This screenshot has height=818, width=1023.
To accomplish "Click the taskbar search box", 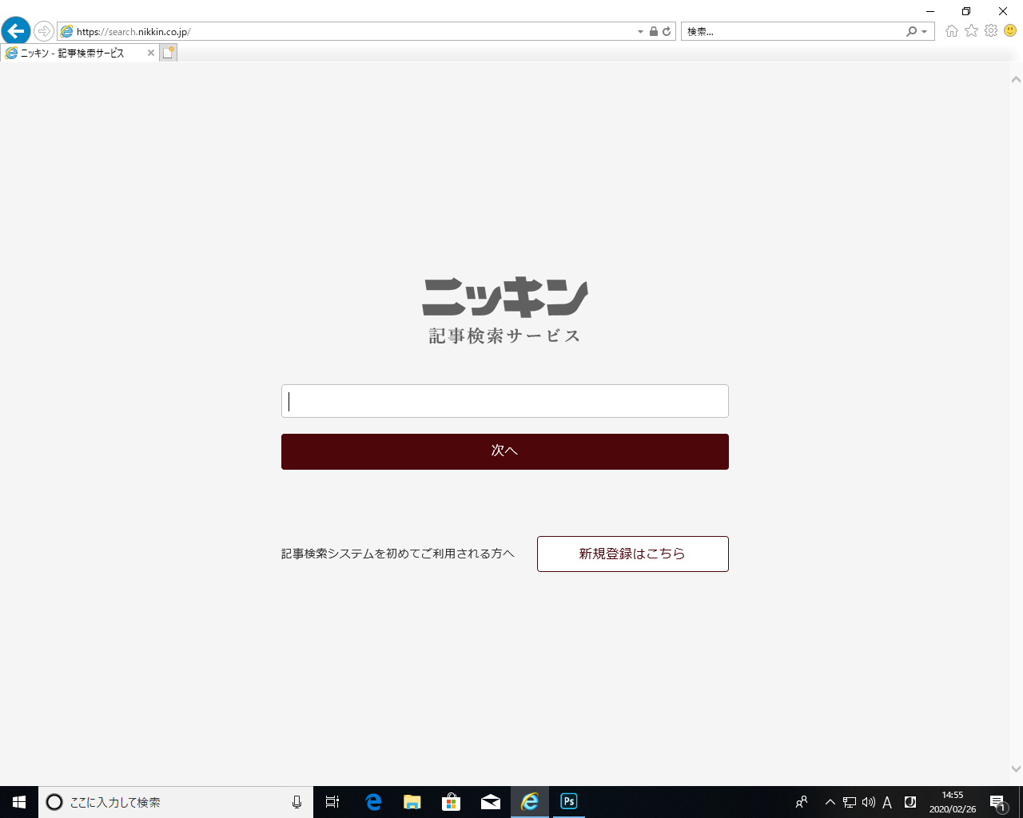I will pyautogui.click(x=176, y=802).
